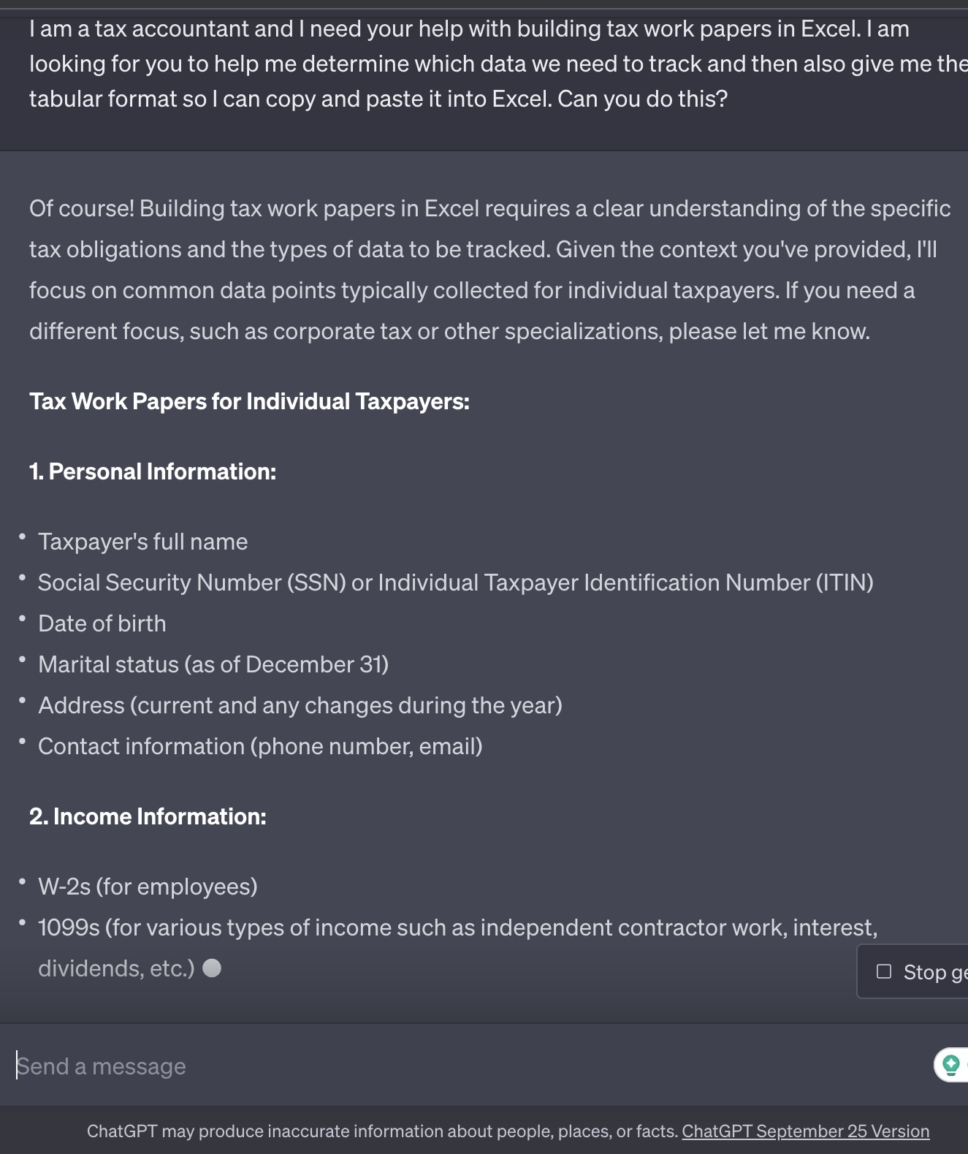Click the Marital status bullet item
Viewport: 968px width, 1154px height.
pos(213,664)
